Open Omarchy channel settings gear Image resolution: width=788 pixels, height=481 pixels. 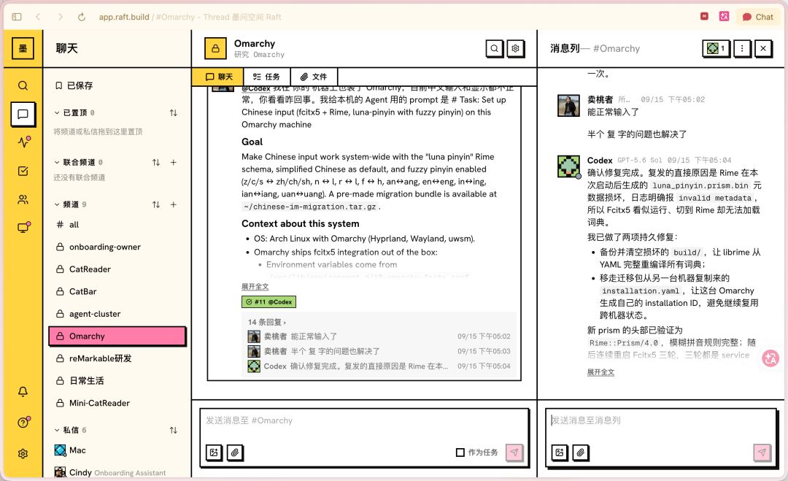516,48
